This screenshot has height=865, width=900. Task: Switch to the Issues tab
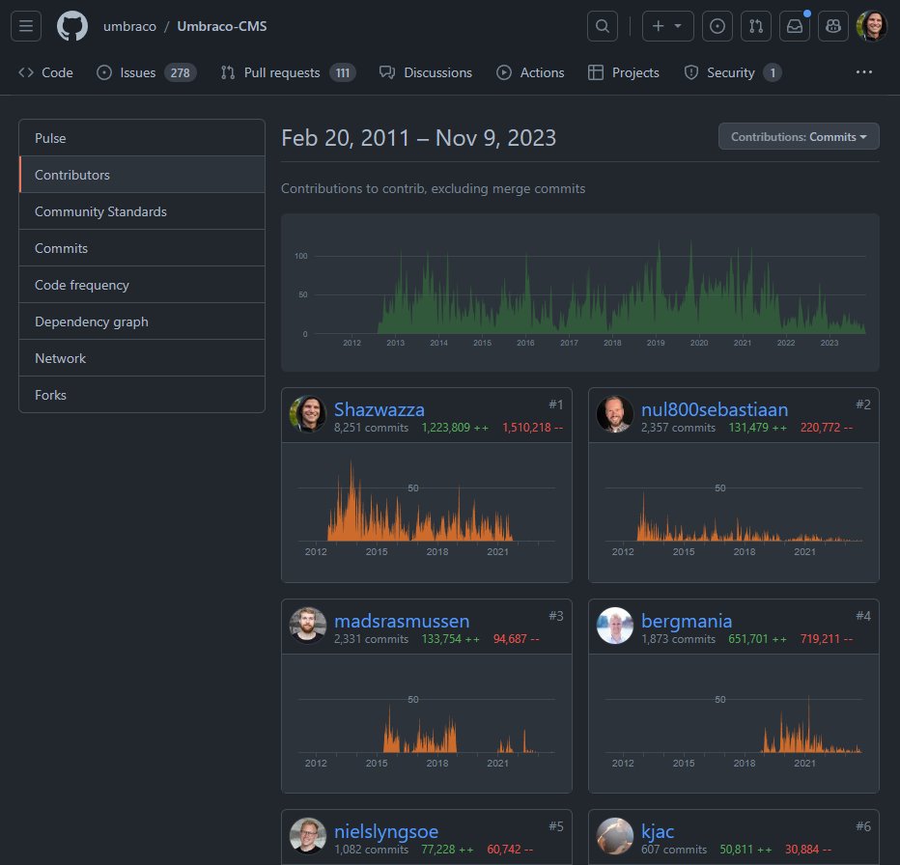(147, 72)
